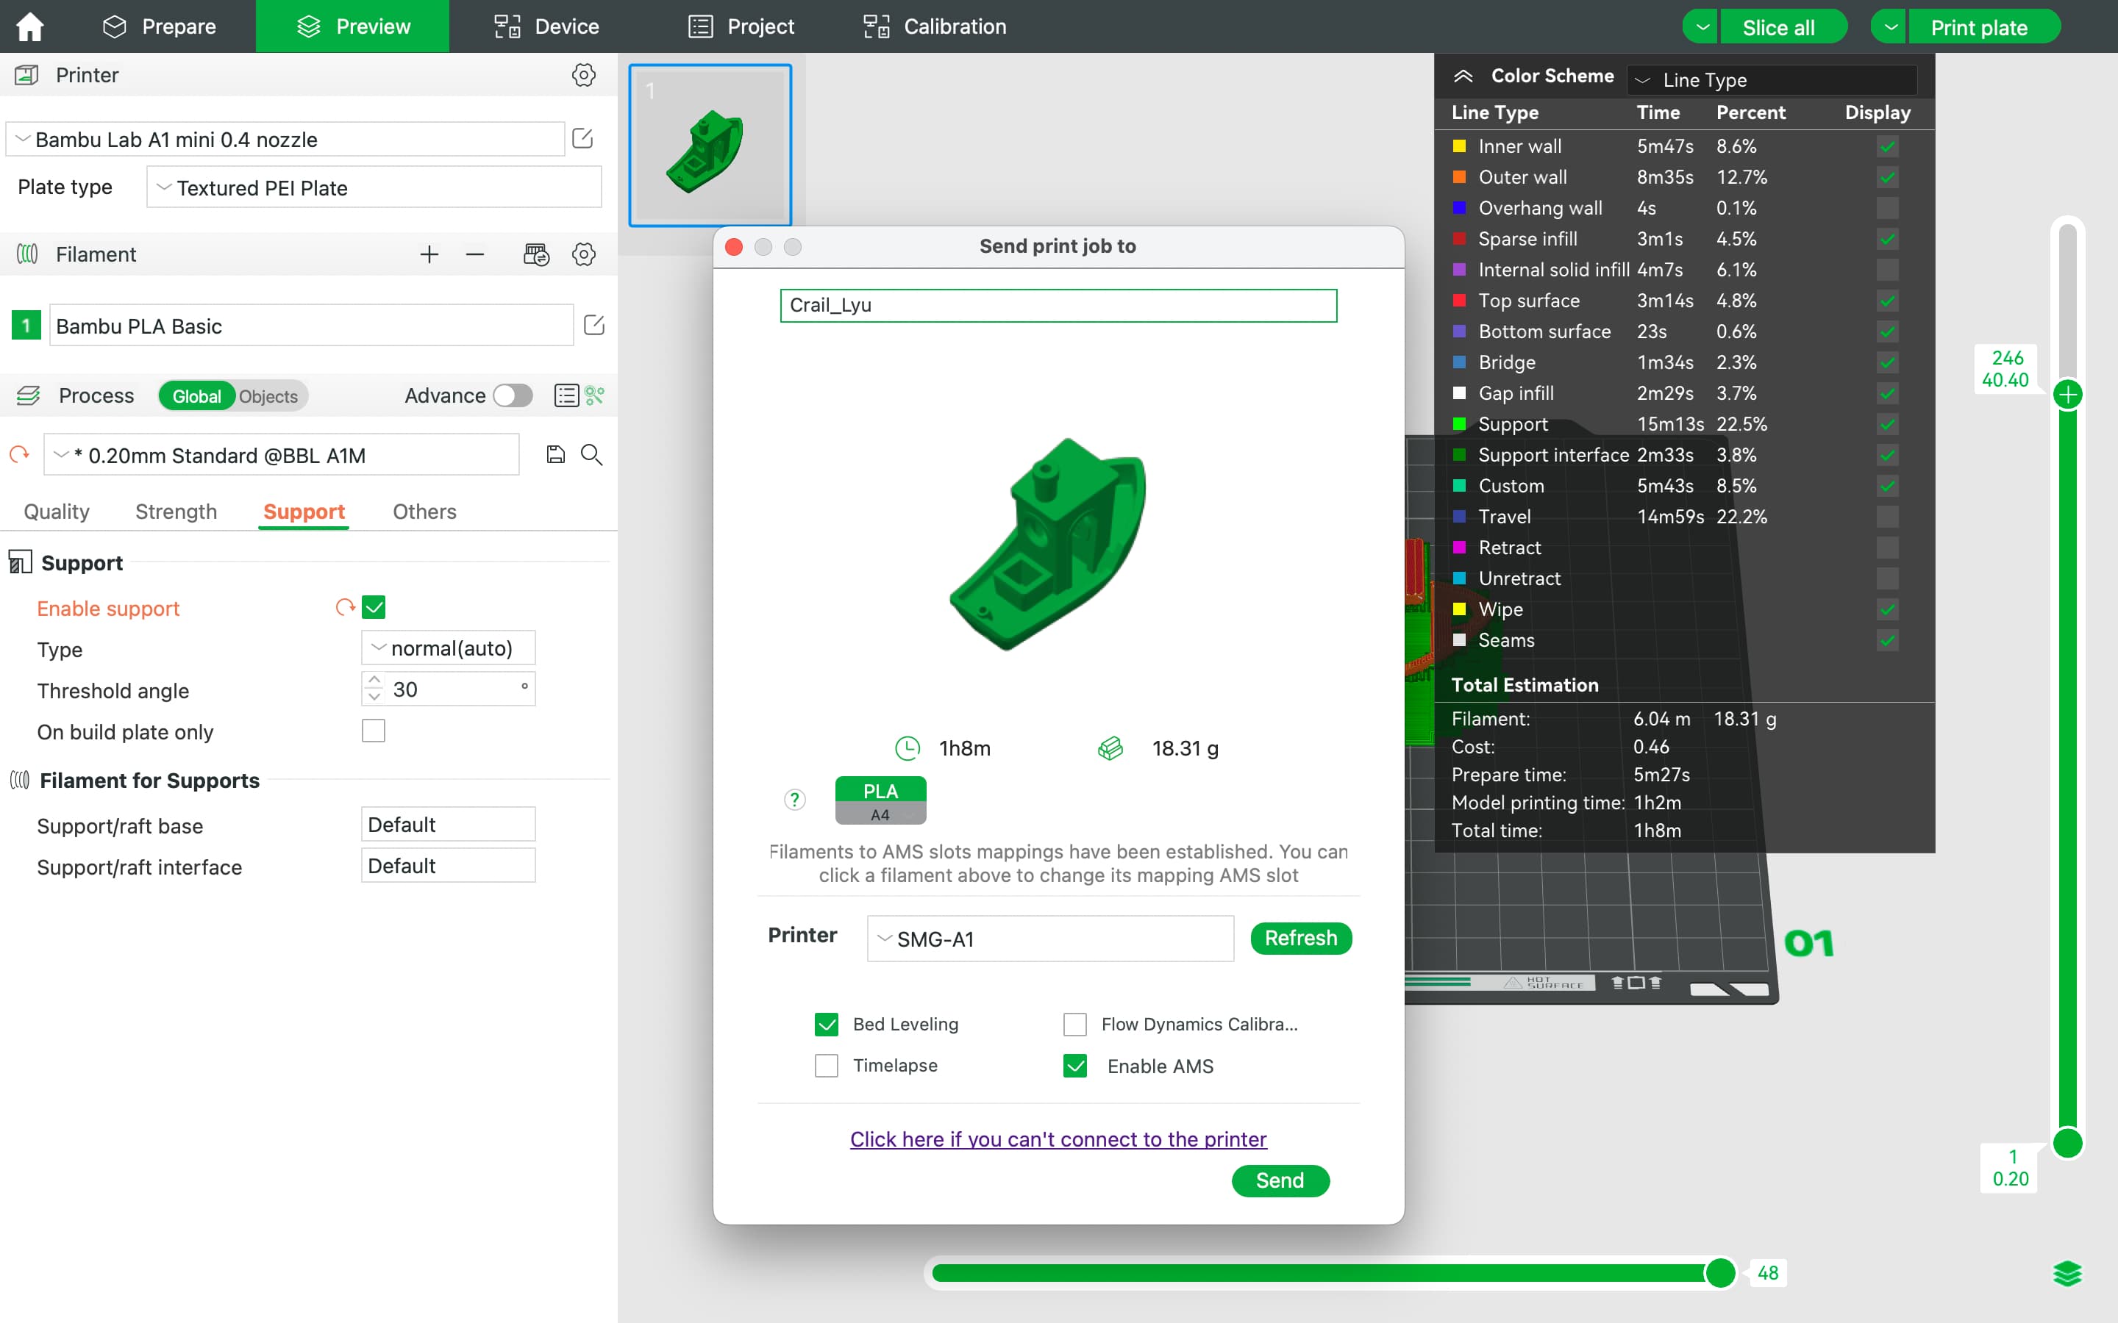Show Travel lines in legend

point(1888,516)
